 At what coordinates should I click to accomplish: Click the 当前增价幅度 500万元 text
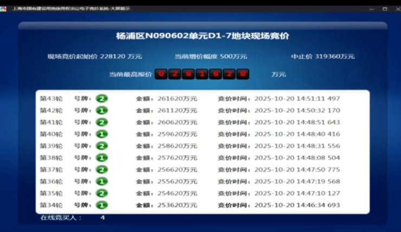211,56
